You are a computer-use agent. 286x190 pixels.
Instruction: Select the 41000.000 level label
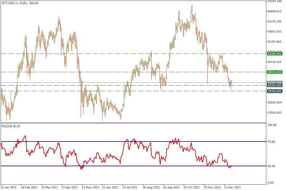275,85
